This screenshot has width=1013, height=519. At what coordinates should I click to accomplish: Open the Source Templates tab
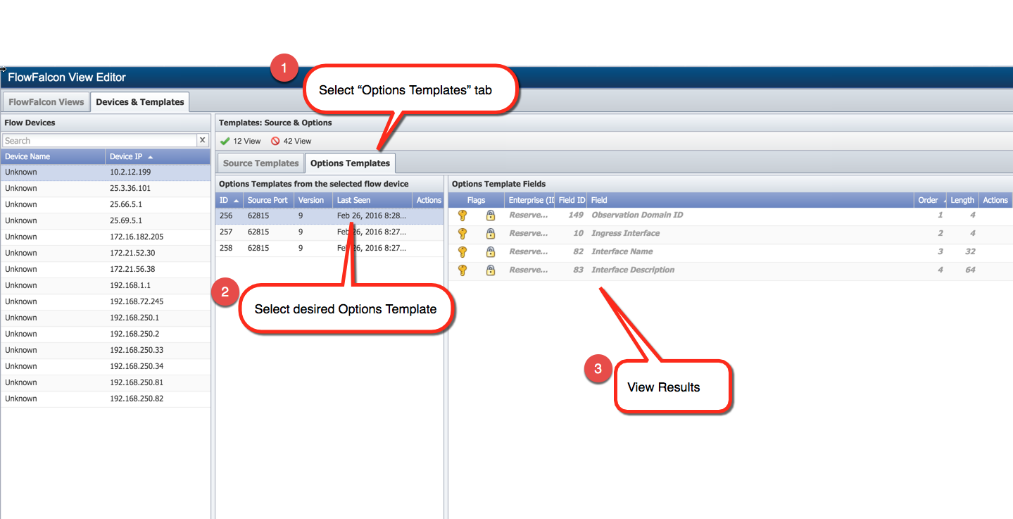click(x=261, y=163)
